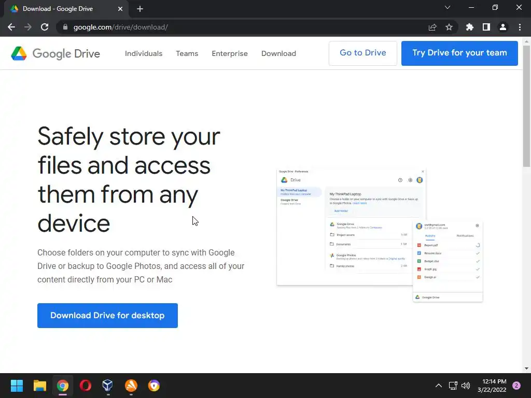Open volume control tray icon
The height and width of the screenshot is (398, 531).
466,386
